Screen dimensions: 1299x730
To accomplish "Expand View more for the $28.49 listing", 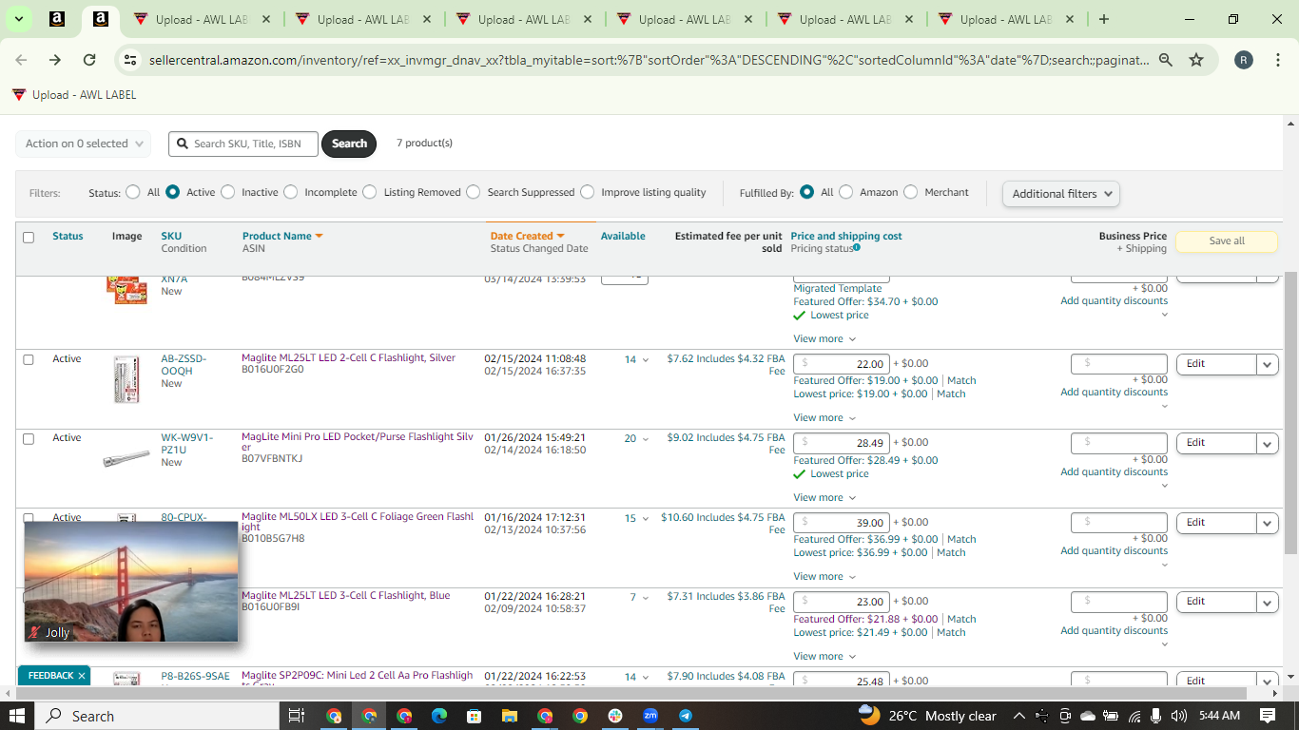I will 824,497.
